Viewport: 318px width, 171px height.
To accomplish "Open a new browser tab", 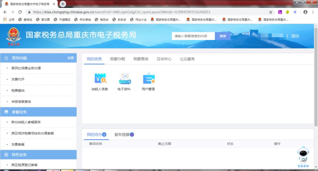I will (x=63, y=4).
